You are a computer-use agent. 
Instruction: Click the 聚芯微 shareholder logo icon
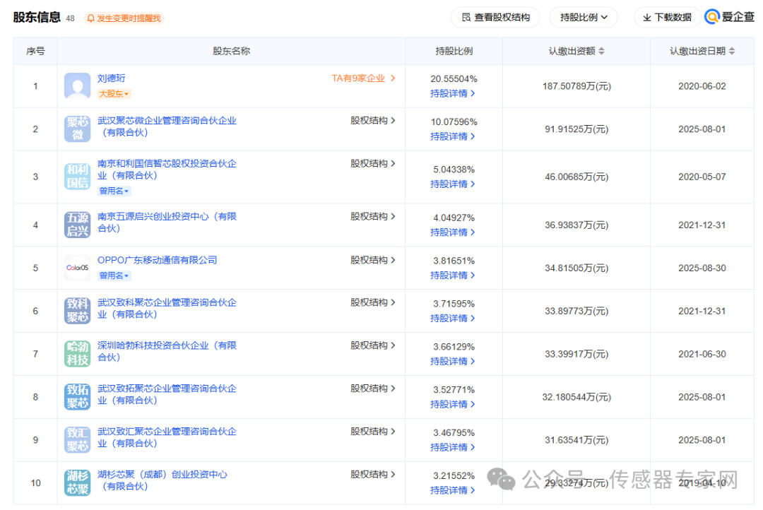(77, 129)
